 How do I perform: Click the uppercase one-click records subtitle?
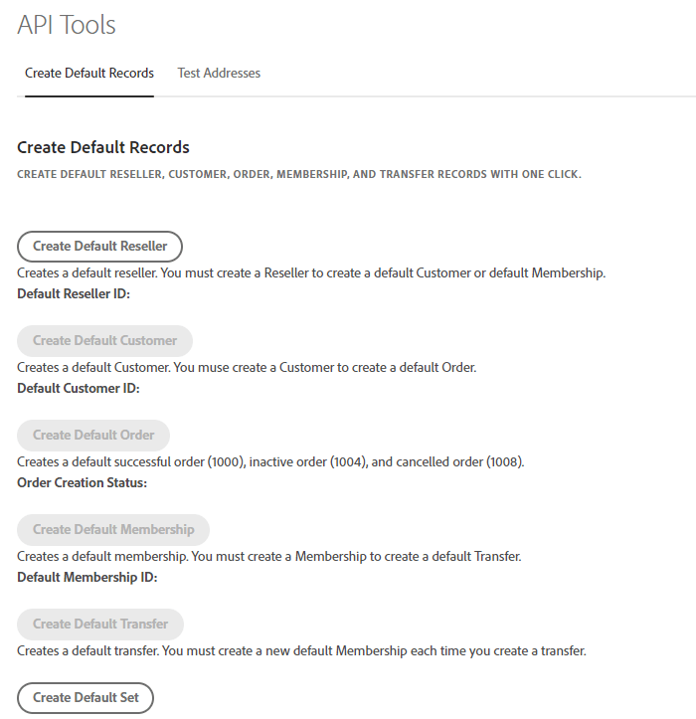coord(298,174)
